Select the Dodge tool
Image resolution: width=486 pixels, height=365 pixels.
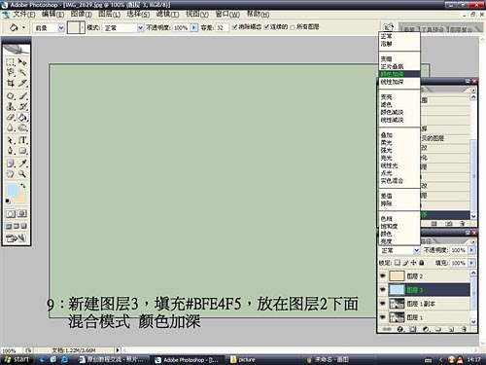(22, 128)
